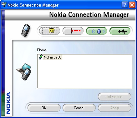Select the serial cable connection type button
This screenshot has width=137, height=118.
tap(49, 31)
